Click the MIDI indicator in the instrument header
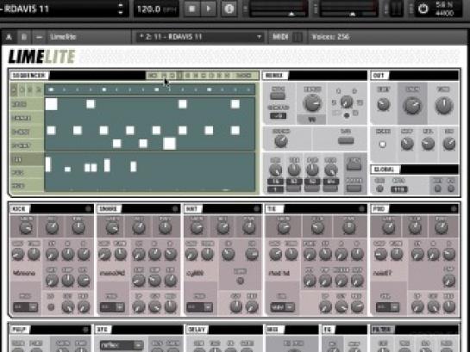The height and width of the screenshot is (352, 470). [280, 37]
